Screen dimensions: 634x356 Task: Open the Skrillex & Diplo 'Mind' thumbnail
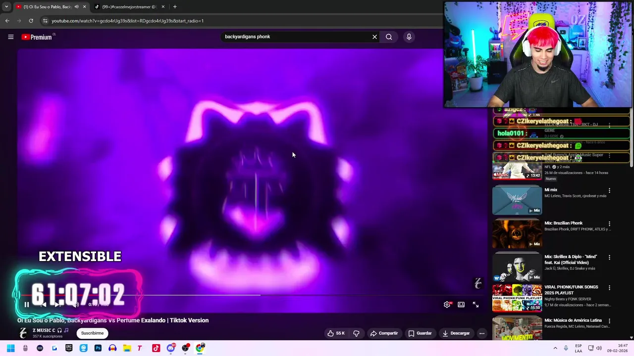(x=517, y=267)
